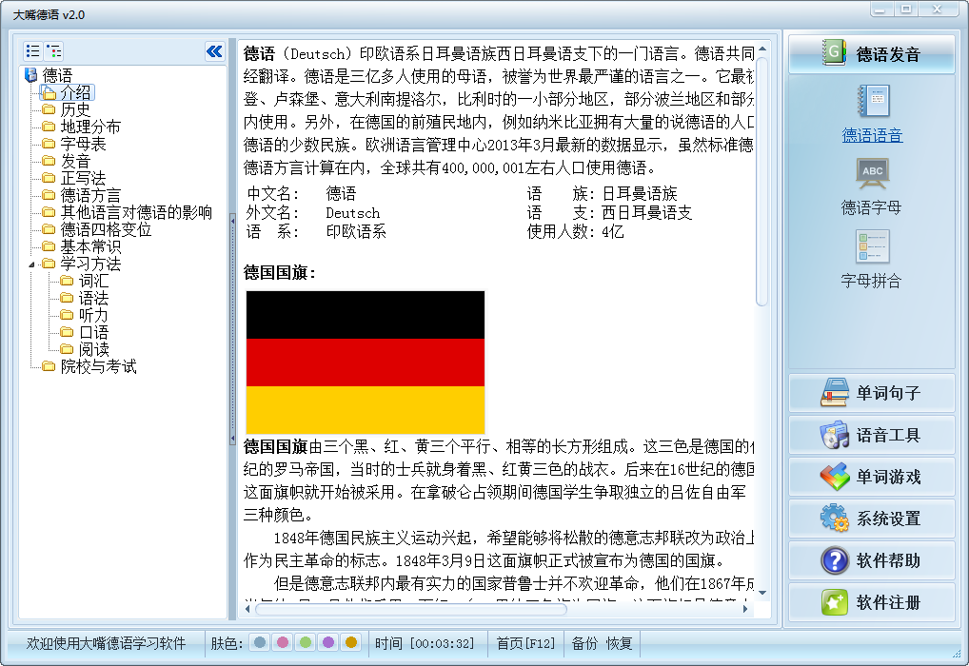The height and width of the screenshot is (666, 969).
Task: Open the 字母拼合 icon
Action: (873, 246)
